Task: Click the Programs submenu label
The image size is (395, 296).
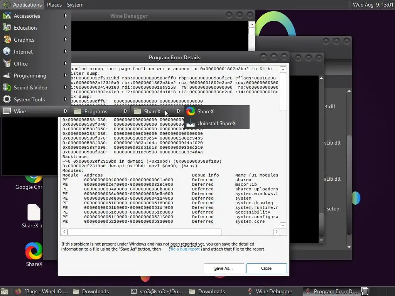Action: click(x=96, y=111)
